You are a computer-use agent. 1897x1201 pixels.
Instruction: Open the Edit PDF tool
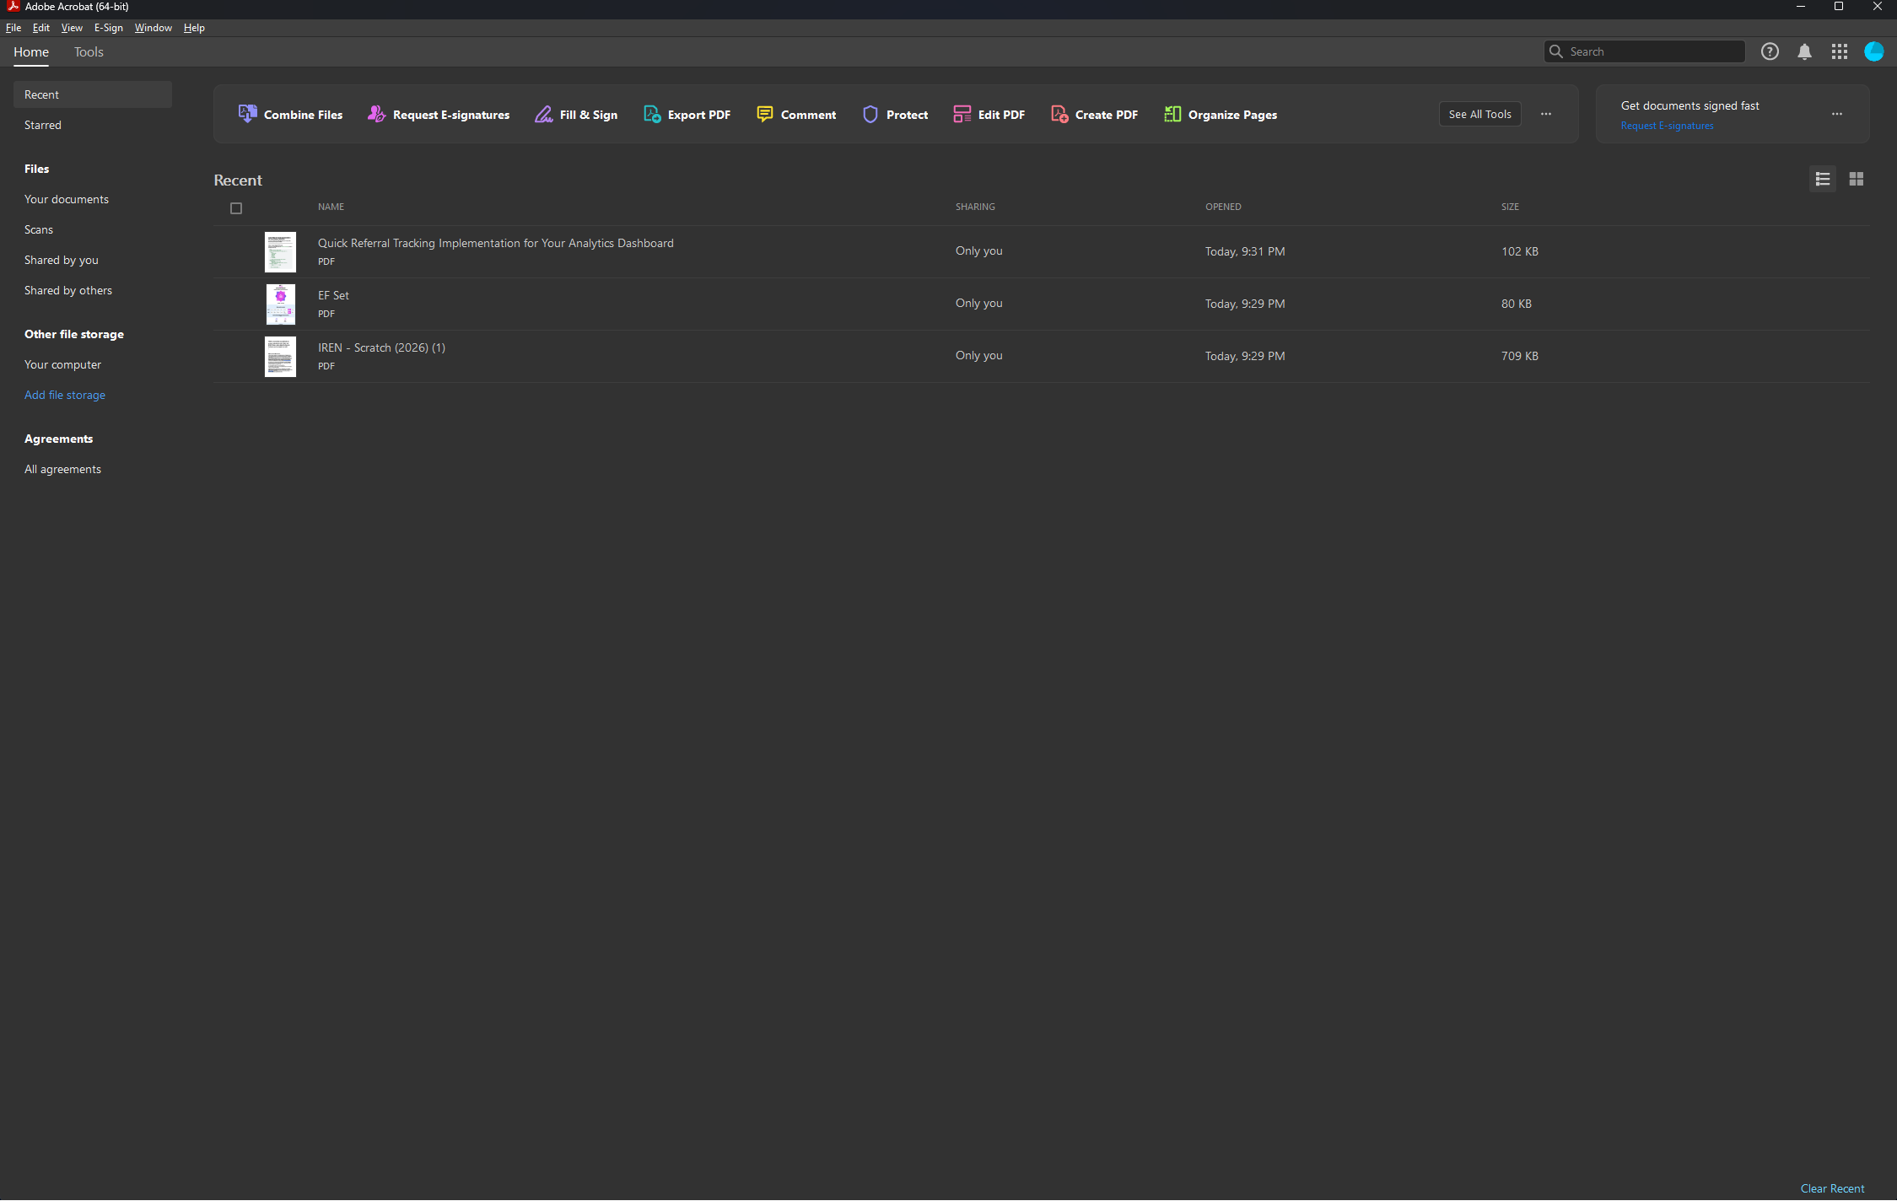click(x=989, y=114)
